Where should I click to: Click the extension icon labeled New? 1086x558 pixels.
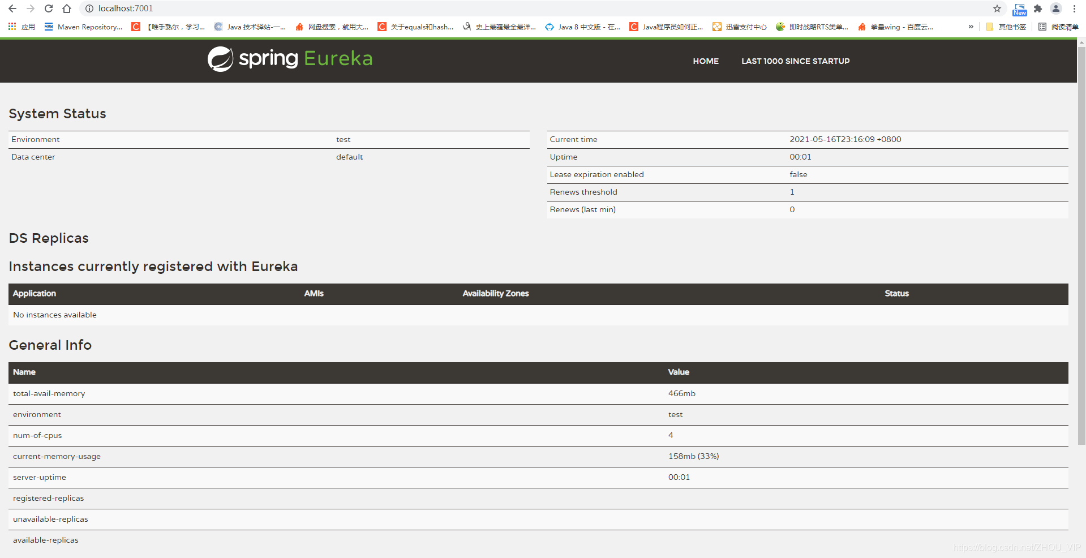point(1020,9)
